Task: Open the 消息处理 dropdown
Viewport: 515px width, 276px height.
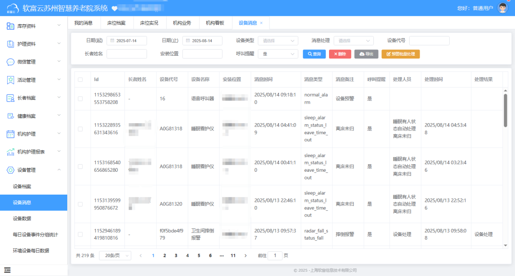Action: pos(353,41)
